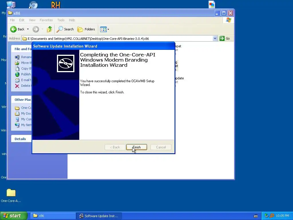The height and width of the screenshot is (220, 293).
Task: Click the Windows flag logo in Explorer
Action: tap(228, 20)
